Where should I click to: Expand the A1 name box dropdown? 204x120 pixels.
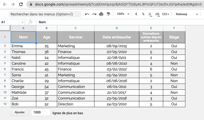click(22, 22)
